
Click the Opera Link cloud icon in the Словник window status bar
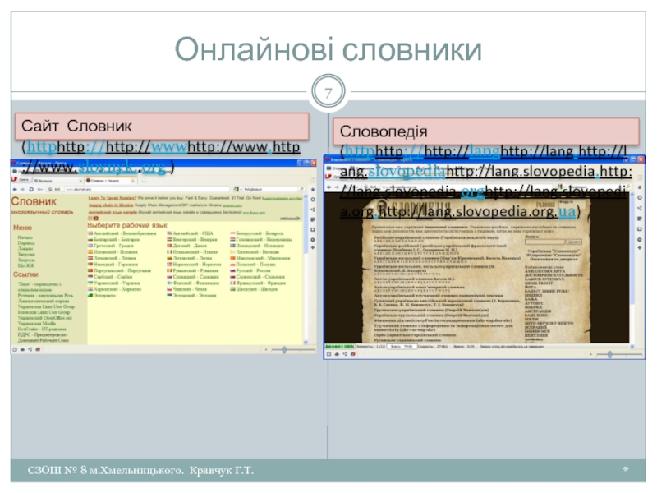click(23, 349)
